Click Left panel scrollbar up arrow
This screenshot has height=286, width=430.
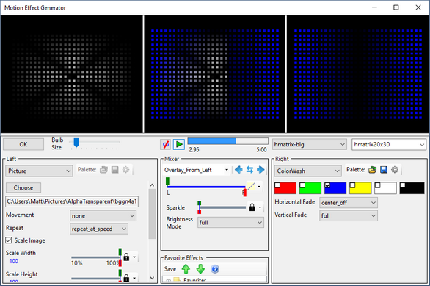pos(152,185)
